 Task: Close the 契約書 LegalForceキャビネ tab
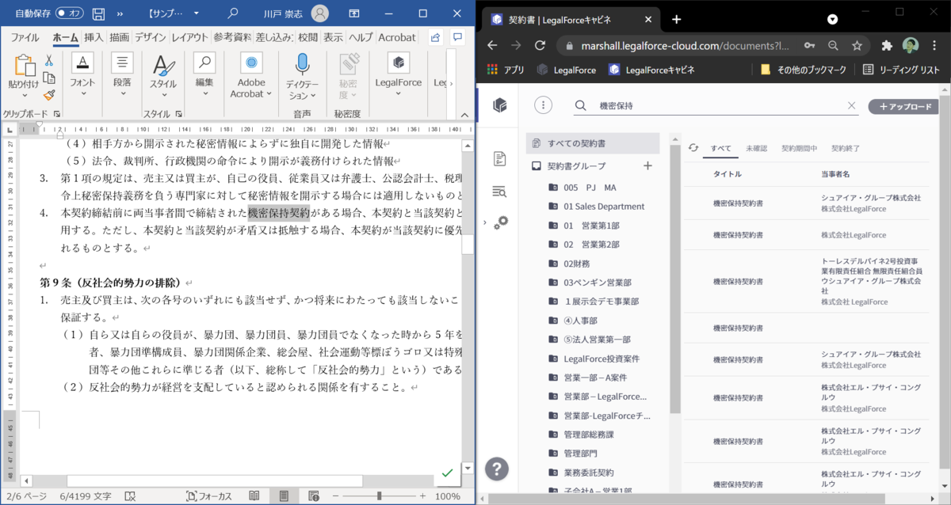pyautogui.click(x=648, y=20)
